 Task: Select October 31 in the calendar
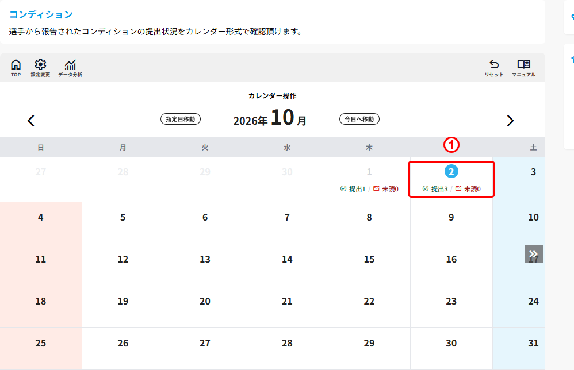533,344
